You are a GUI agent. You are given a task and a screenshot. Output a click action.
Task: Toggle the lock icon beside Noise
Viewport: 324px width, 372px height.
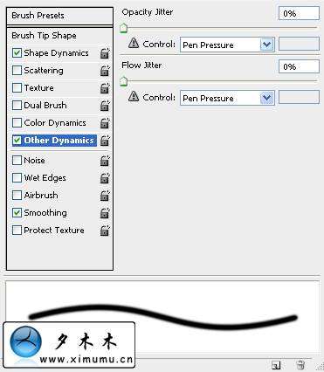click(x=105, y=161)
